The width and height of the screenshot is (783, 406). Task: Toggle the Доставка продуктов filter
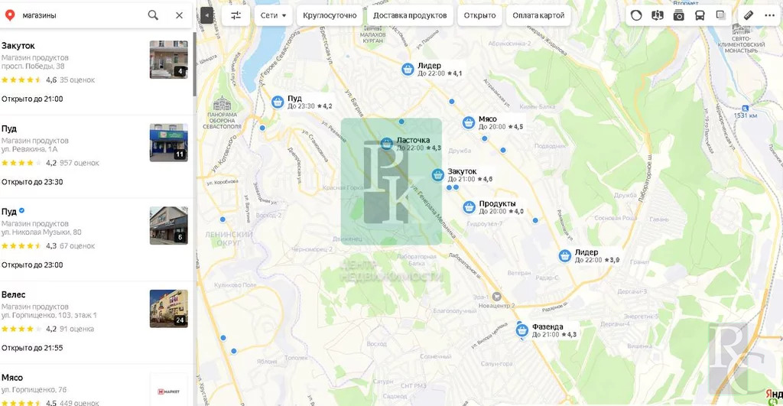point(410,15)
